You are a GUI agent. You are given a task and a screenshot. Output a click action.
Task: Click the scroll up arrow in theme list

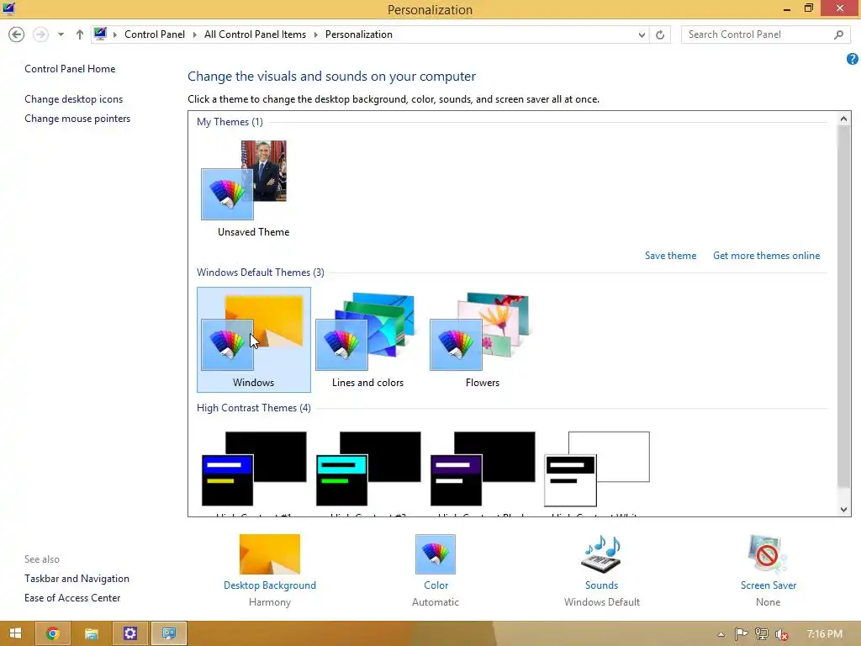844,119
